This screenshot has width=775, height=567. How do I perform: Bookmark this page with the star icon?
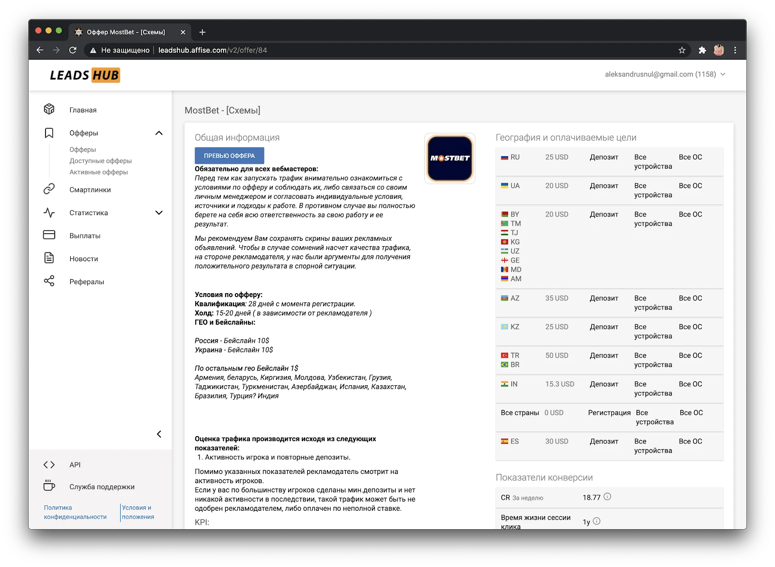click(682, 50)
